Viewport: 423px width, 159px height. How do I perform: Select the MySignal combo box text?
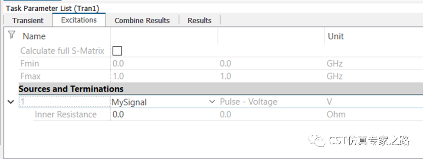point(129,102)
